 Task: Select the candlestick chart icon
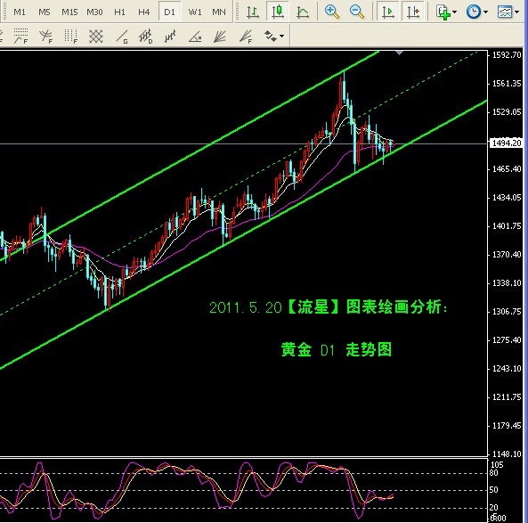[278, 12]
